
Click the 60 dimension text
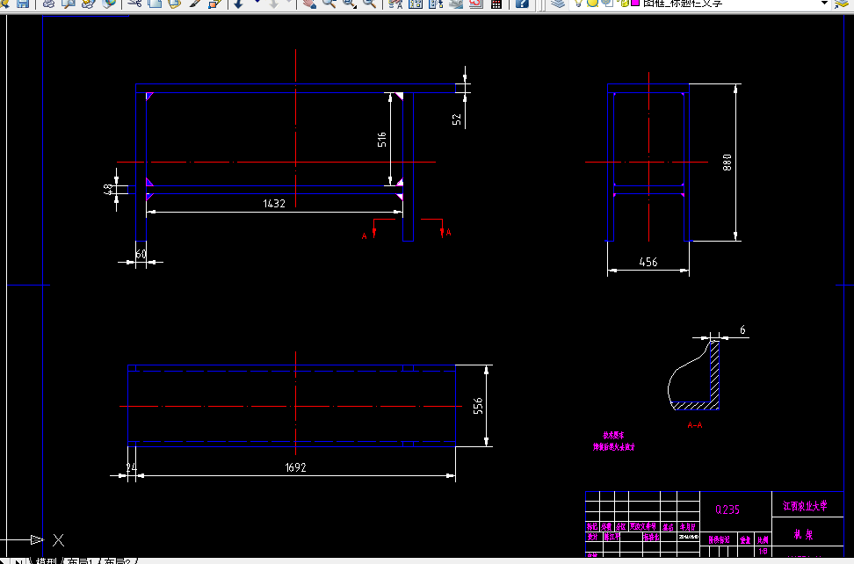(x=141, y=254)
